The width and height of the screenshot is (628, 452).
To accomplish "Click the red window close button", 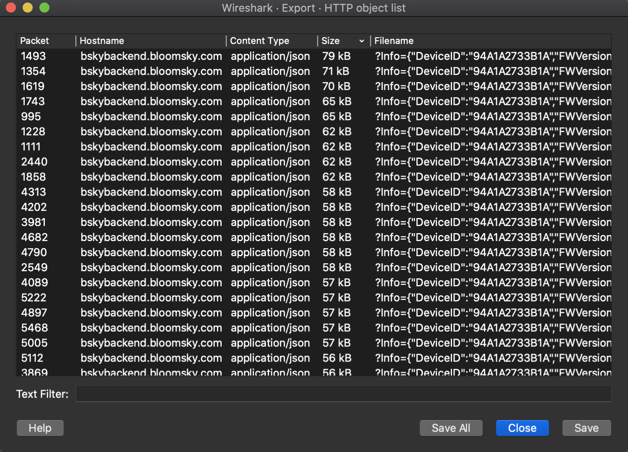I will click(11, 8).
